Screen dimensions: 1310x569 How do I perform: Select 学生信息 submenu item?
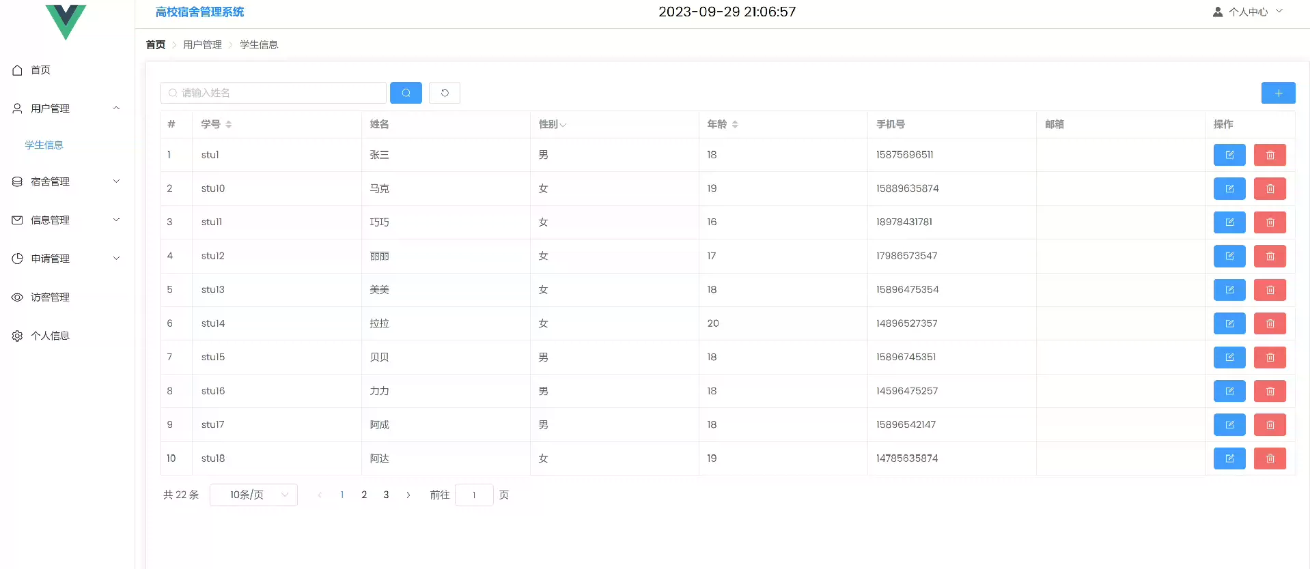44,145
